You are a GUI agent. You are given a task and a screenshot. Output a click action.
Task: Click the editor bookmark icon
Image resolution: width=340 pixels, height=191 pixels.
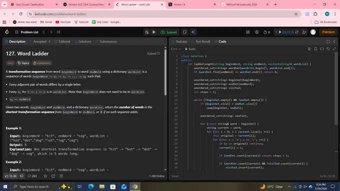pyautogui.click(x=315, y=49)
